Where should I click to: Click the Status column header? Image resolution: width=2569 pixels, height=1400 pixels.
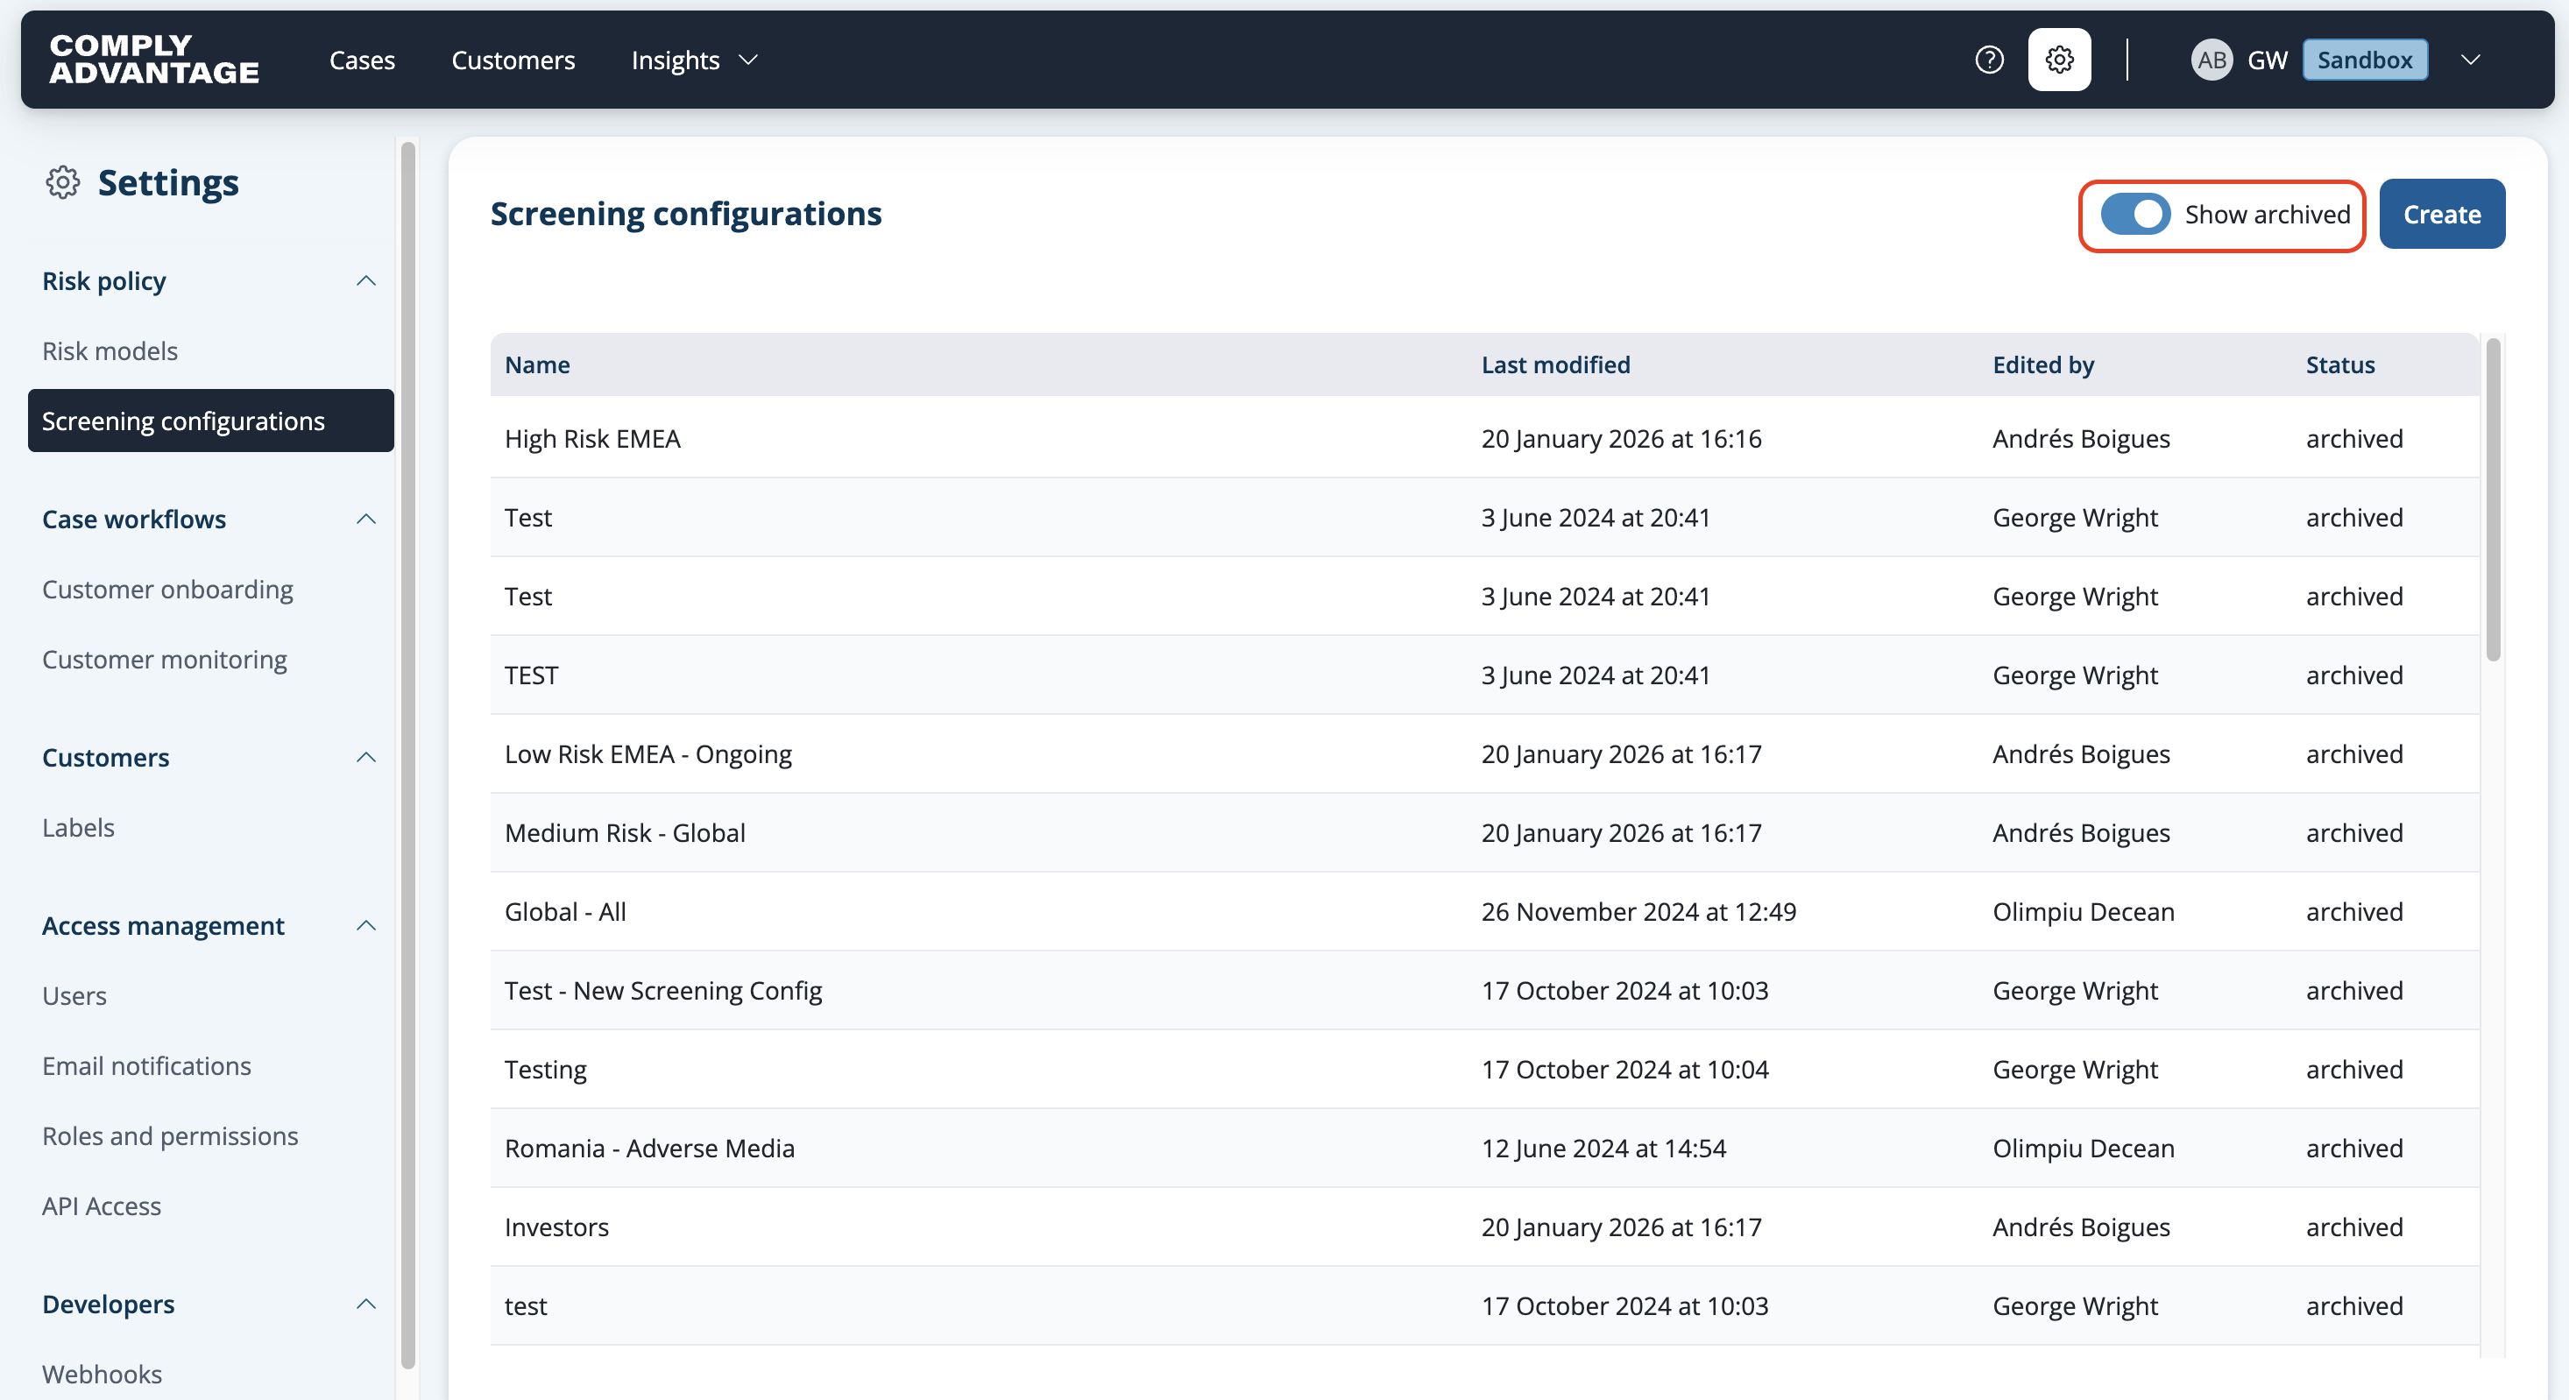2339,365
